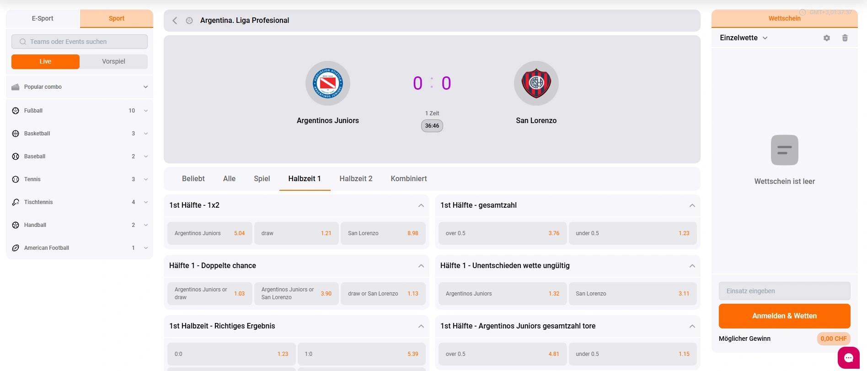This screenshot has width=867, height=371.
Task: Switch to Live events mode
Action: [45, 62]
